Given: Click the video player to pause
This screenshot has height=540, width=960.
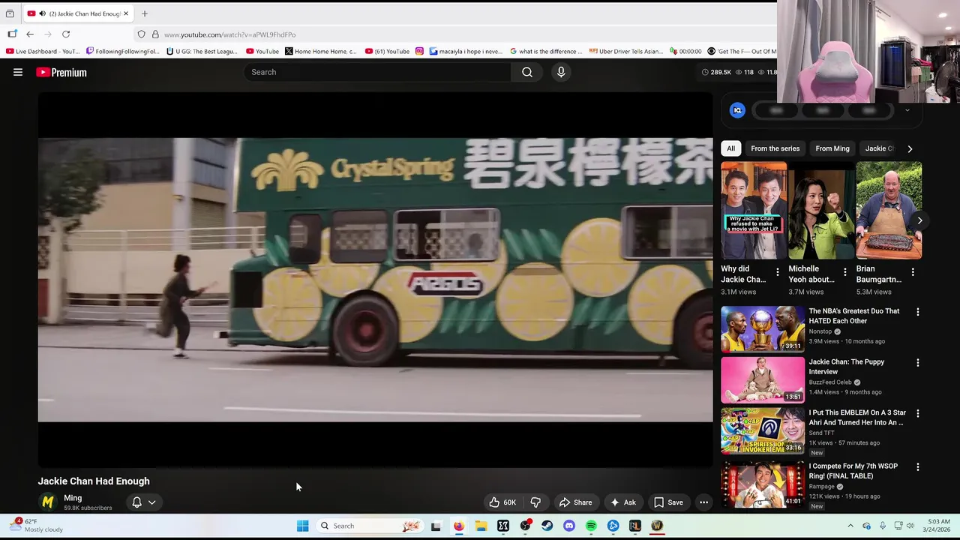Looking at the screenshot, I should 375,280.
